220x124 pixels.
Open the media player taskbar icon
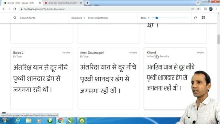[x=39, y=121]
